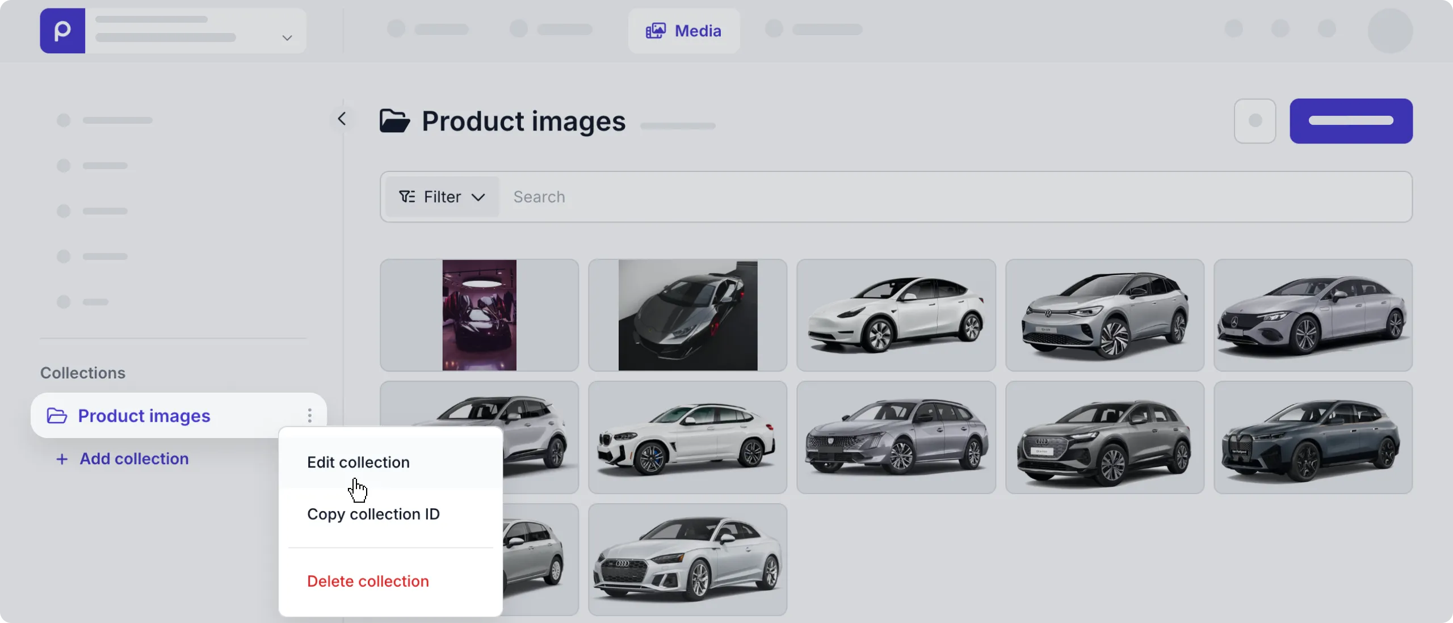
Task: Click the Add collection link
Action: pyautogui.click(x=134, y=459)
